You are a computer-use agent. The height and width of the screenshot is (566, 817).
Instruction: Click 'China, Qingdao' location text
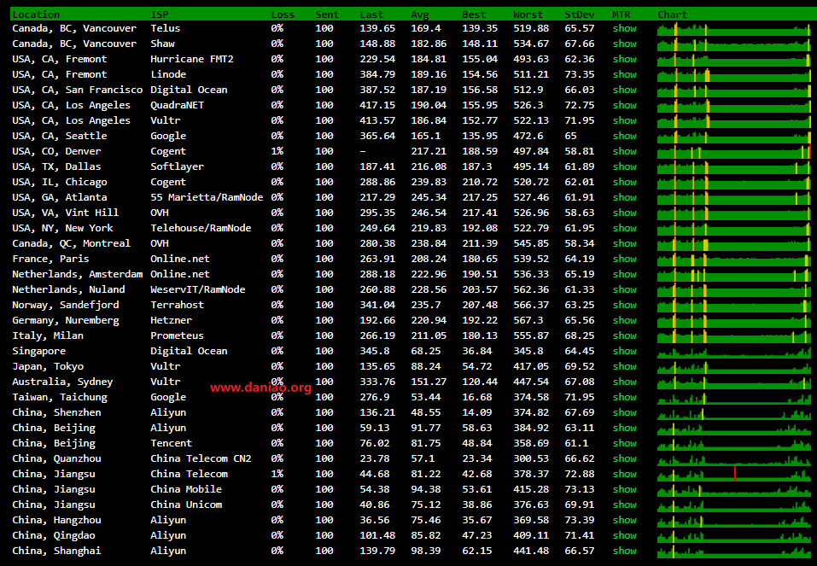click(54, 536)
